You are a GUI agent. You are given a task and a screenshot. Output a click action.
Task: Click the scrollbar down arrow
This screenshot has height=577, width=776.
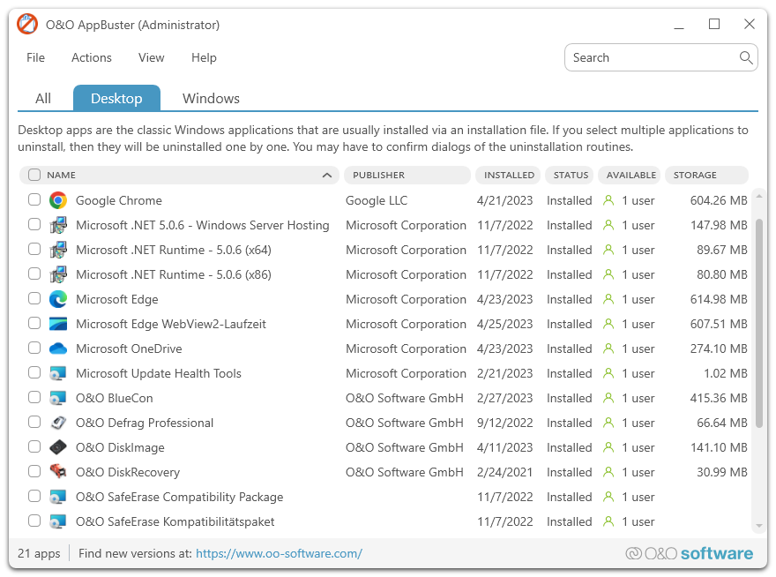(759, 526)
